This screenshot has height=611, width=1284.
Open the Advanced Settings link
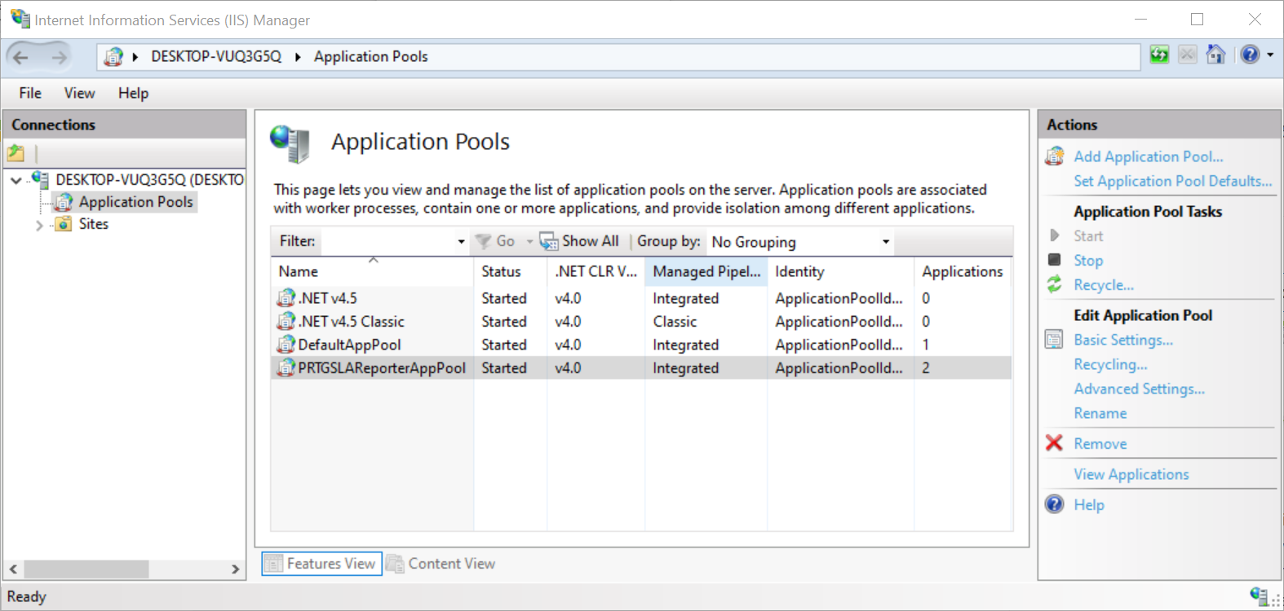(1139, 389)
